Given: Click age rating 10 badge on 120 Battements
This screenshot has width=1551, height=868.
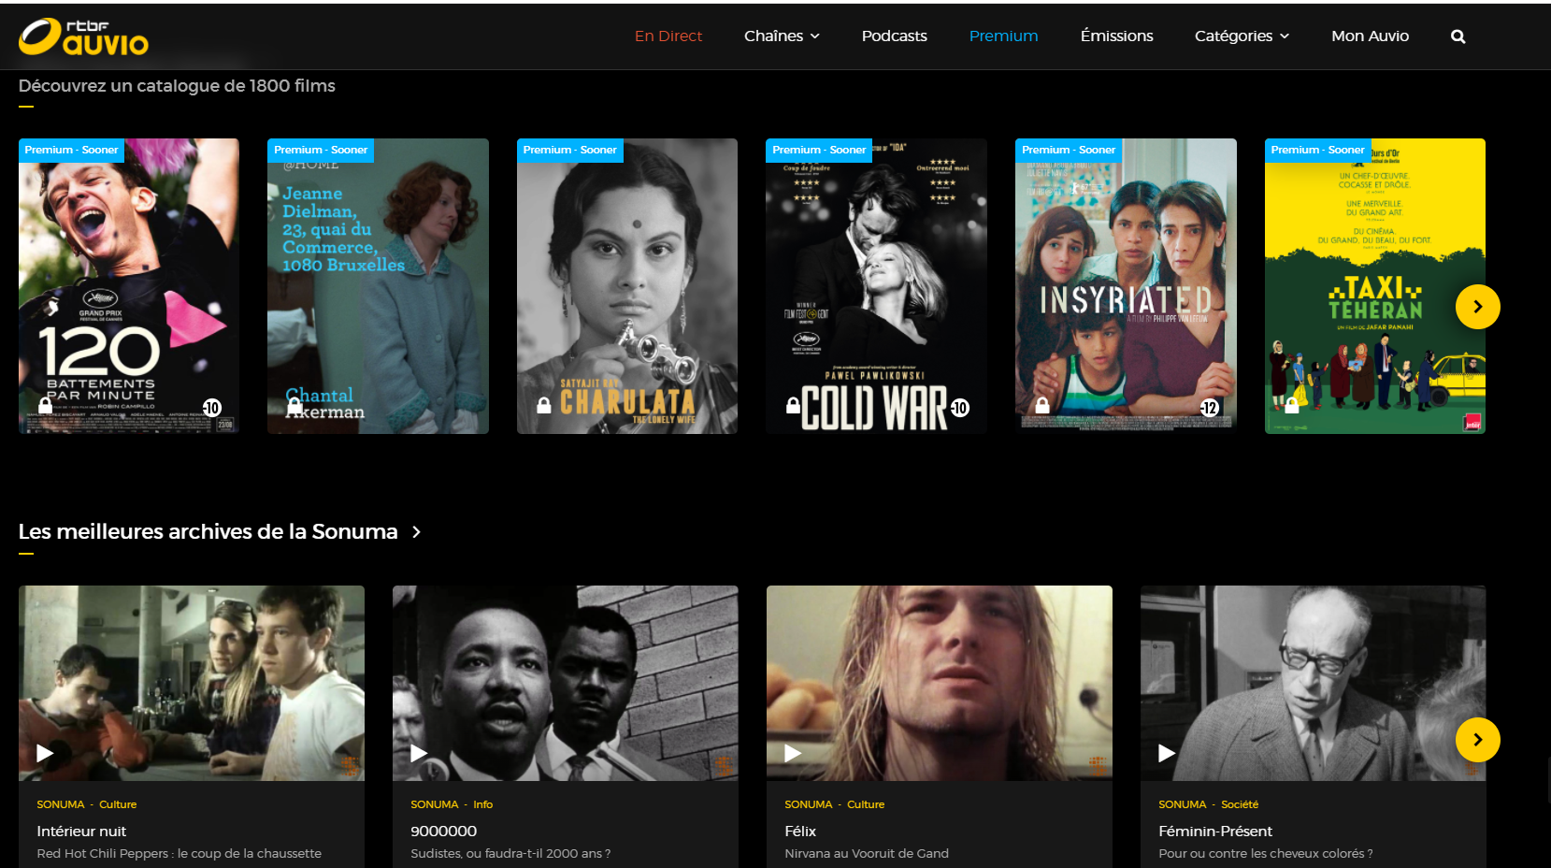Looking at the screenshot, I should click(212, 408).
